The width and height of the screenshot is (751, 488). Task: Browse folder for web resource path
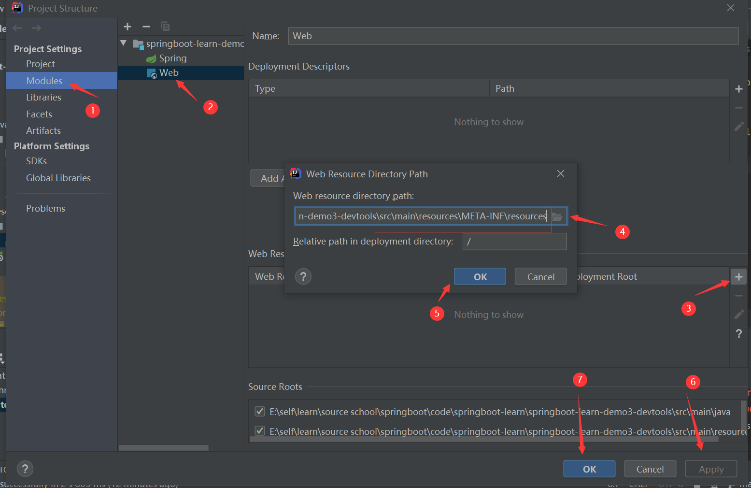(557, 216)
